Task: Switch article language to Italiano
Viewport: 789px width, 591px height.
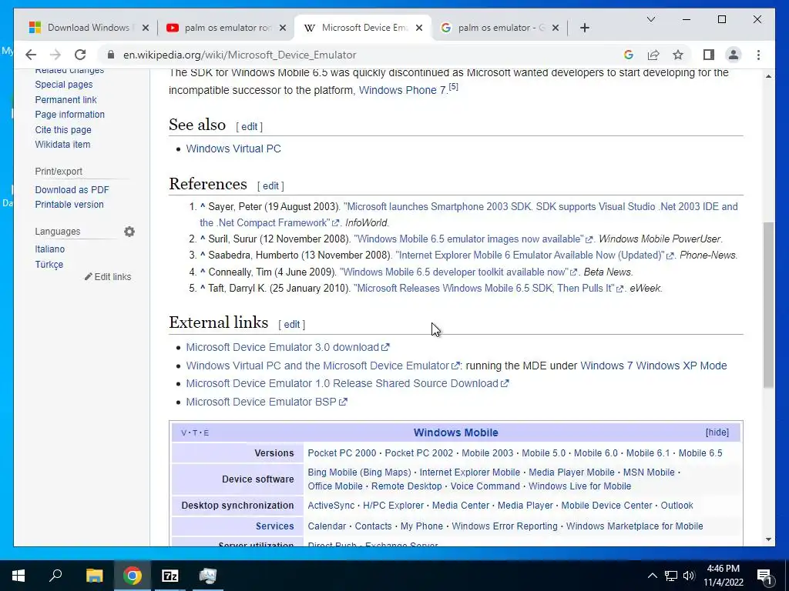Action: (50, 249)
